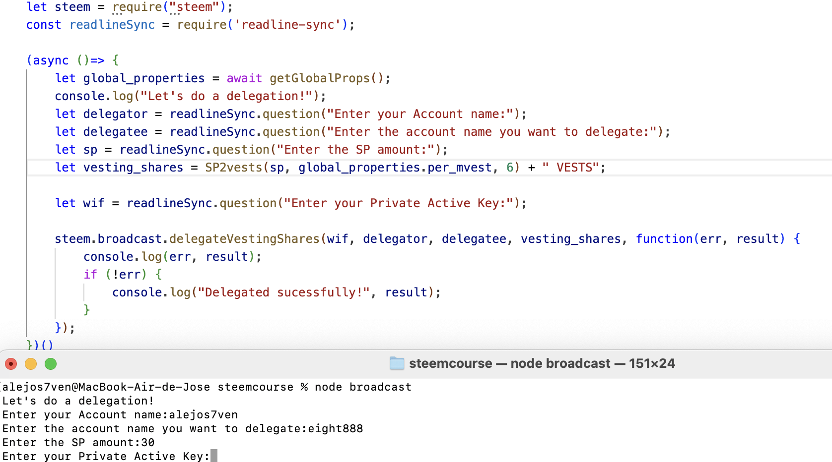
Task: Place cursor on the require("steem") code line
Action: tap(130, 7)
